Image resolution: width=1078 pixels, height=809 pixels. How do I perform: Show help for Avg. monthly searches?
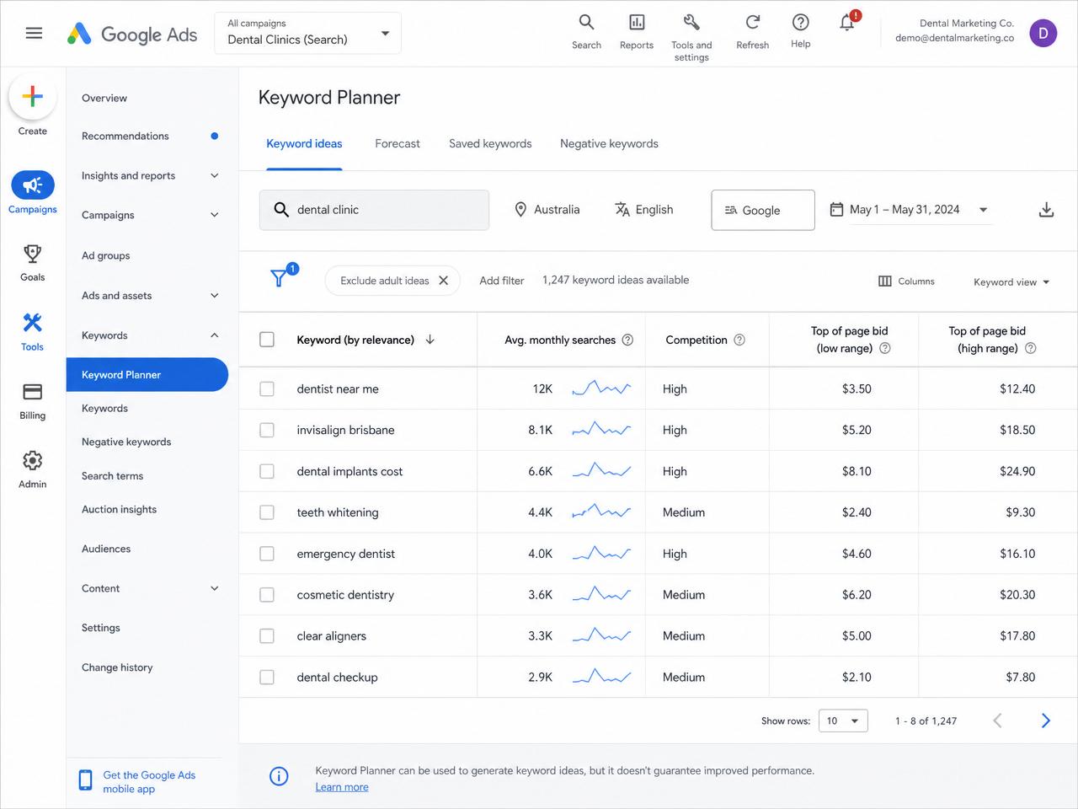pos(627,340)
